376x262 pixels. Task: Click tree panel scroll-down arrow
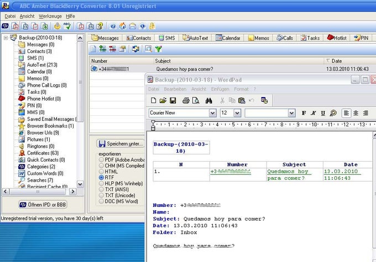(x=80, y=184)
